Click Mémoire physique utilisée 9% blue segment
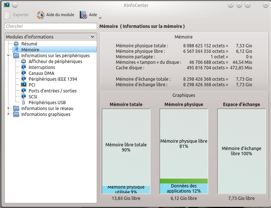Viewport: 271px width, 208px height. (126, 190)
